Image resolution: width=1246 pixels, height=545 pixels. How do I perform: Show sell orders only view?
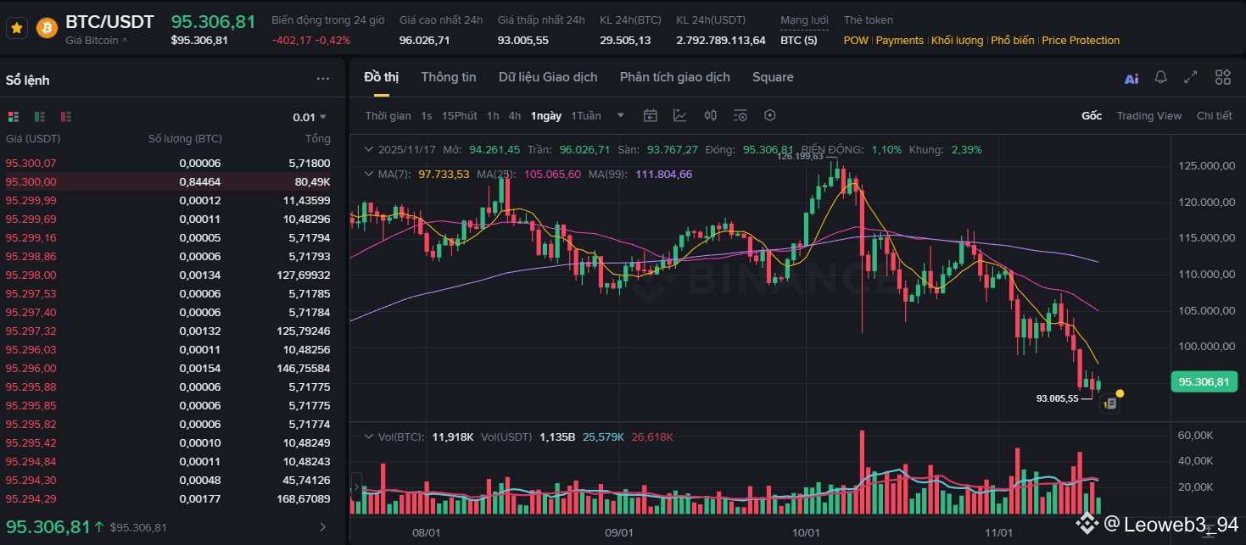[66, 117]
